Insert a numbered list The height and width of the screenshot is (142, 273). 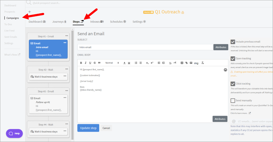[136, 63]
